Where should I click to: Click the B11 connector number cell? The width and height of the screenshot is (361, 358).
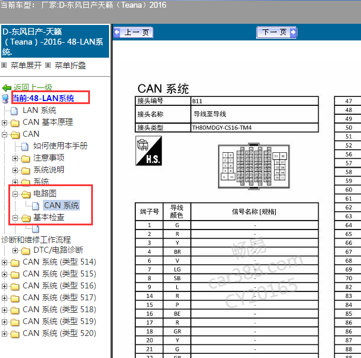tap(254, 101)
